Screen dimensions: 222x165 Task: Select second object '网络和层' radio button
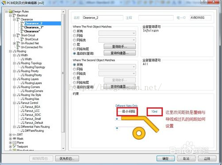point(75,82)
